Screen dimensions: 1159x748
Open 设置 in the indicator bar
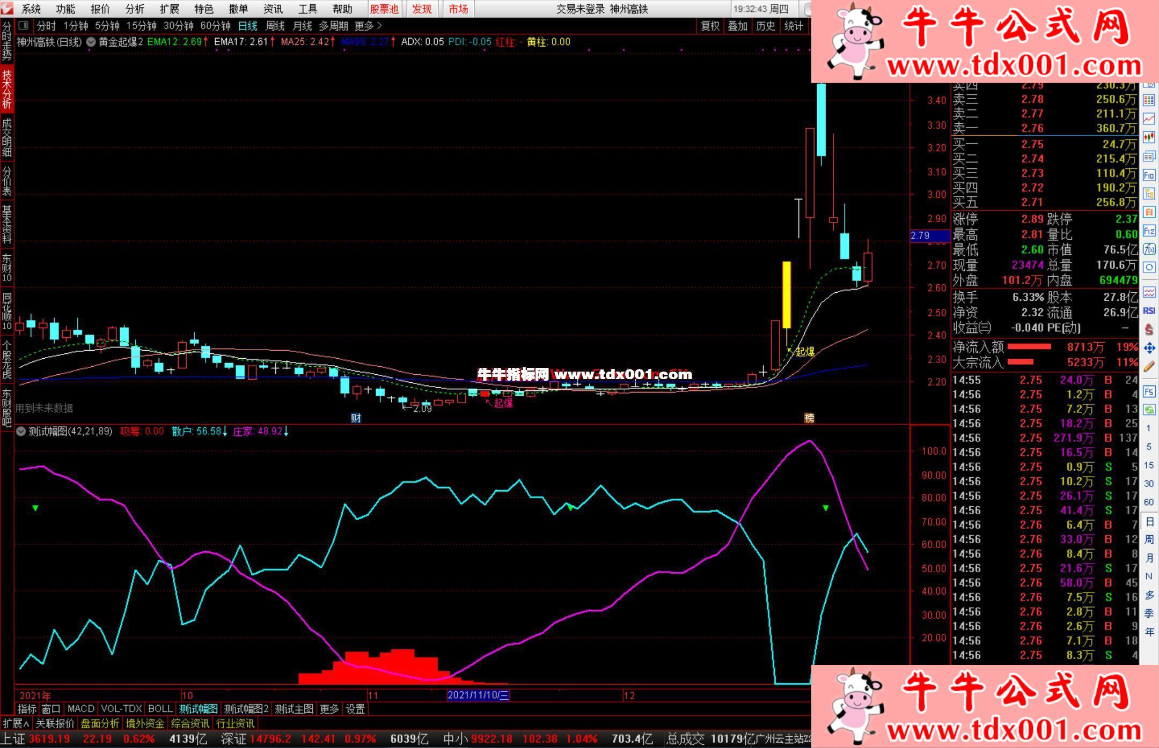click(x=355, y=709)
